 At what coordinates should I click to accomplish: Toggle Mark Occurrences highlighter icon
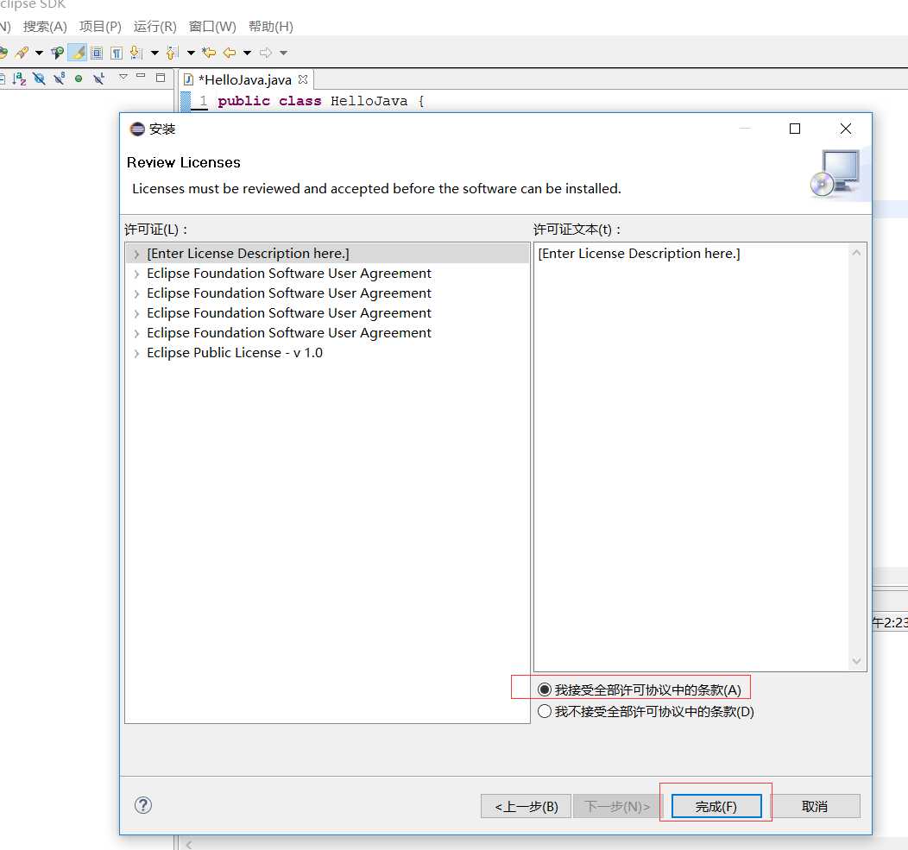77,53
